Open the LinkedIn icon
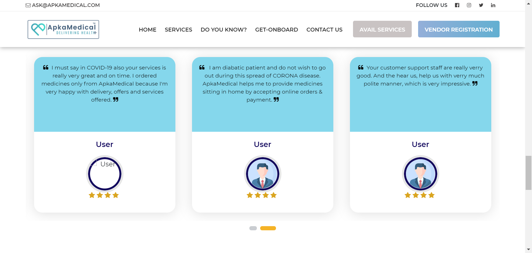 coord(493,5)
